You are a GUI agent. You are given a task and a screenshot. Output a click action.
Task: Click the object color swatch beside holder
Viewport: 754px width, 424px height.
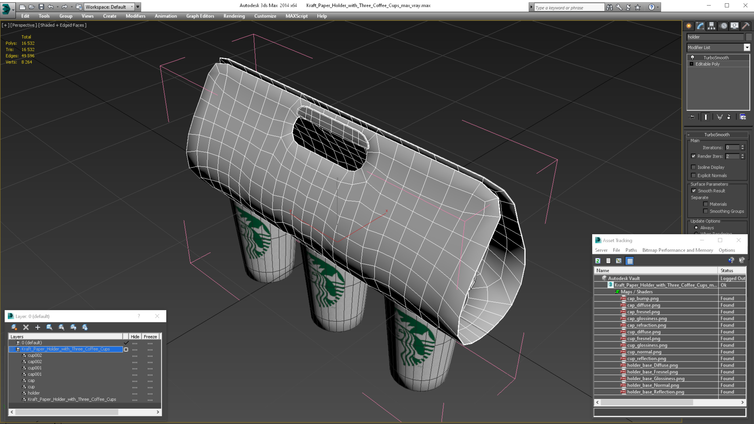(x=749, y=37)
